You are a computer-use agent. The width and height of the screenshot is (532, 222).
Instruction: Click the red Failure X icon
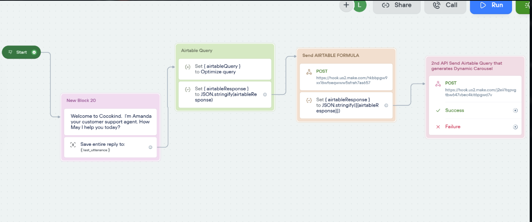tap(438, 127)
